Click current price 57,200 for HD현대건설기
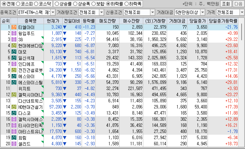The height and width of the screenshot is (149, 245). tap(55, 107)
